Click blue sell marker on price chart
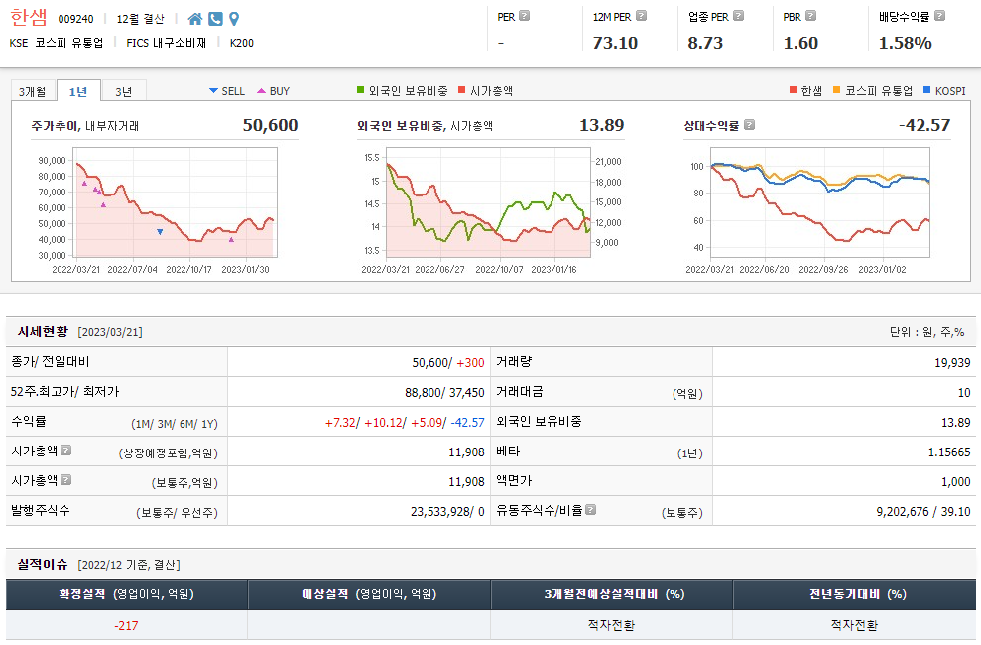 pyautogui.click(x=160, y=232)
